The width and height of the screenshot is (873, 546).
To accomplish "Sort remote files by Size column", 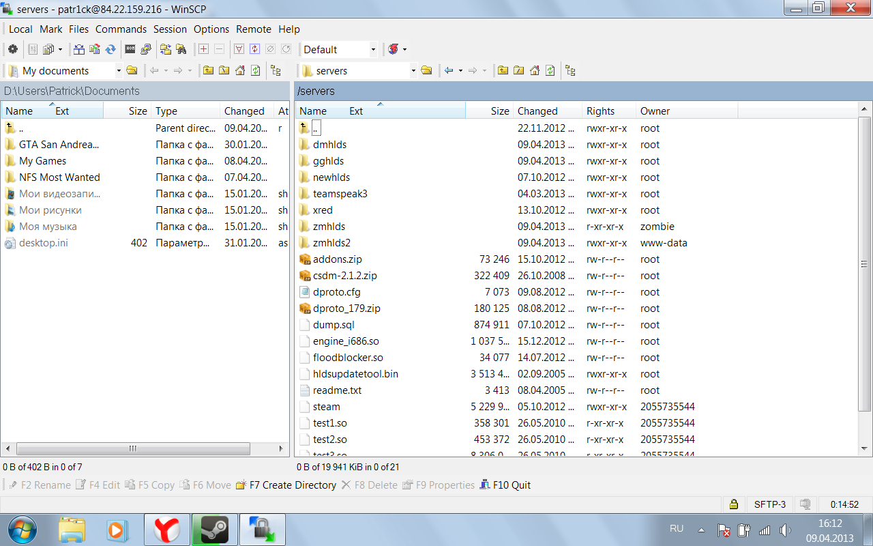I will pyautogui.click(x=489, y=111).
